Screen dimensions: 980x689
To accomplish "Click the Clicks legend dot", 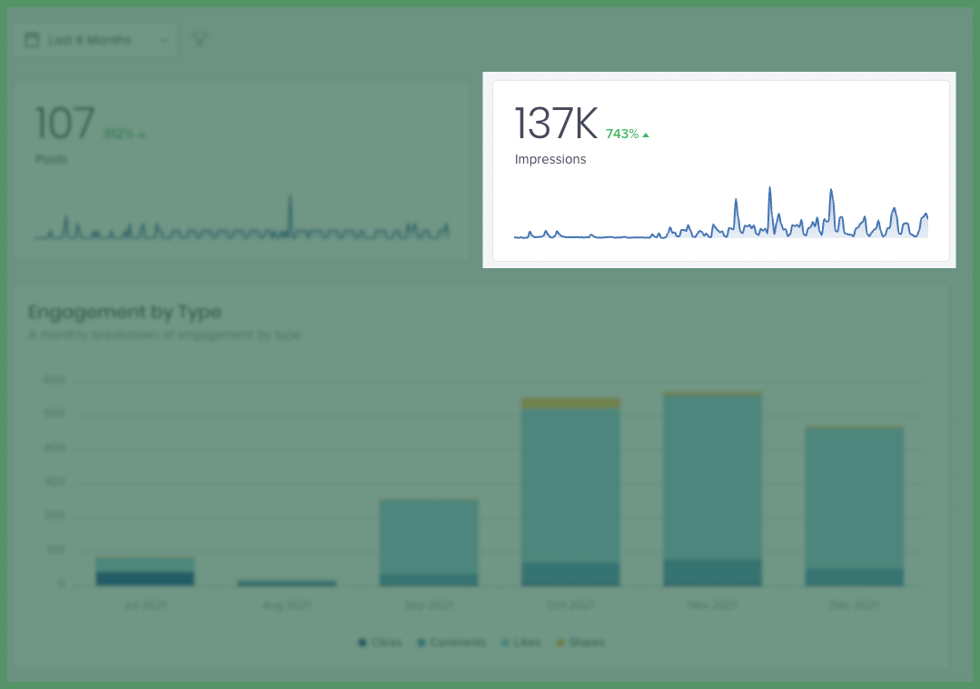I will pyautogui.click(x=363, y=642).
